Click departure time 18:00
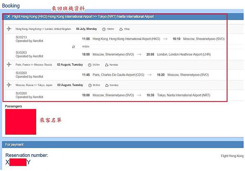Viewport: 245px width, 171px height. tap(86, 54)
